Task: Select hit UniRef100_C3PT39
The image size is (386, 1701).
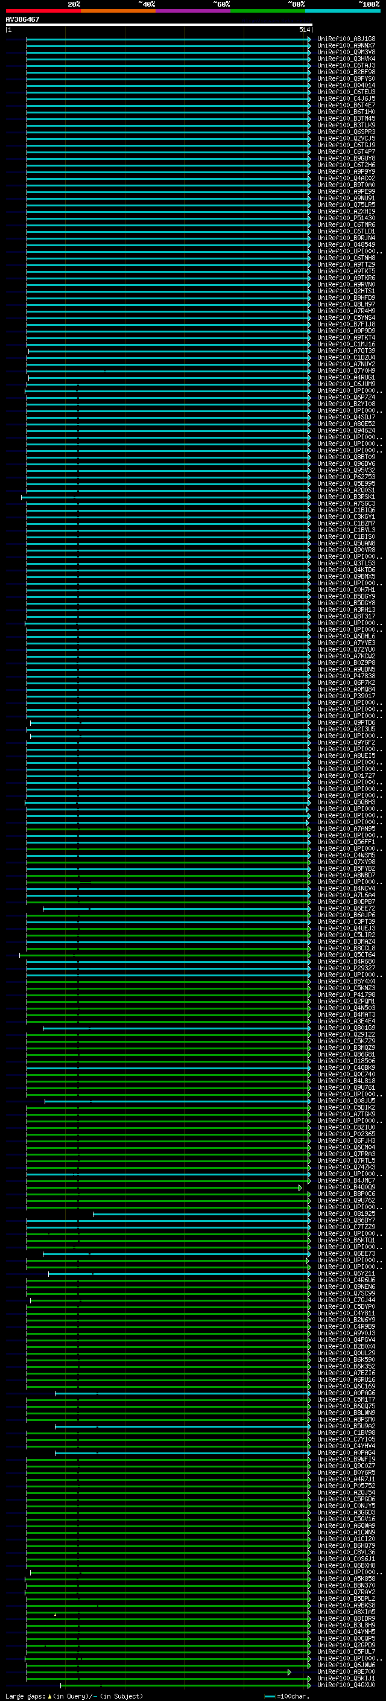Action: [x=346, y=922]
